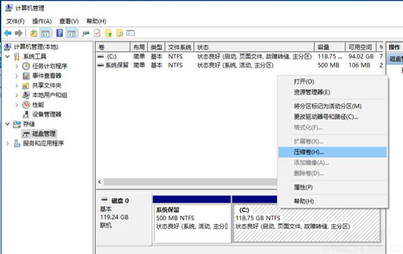Screen dimensions: 403x254
Task: Sort by the 状态 column header
Action: 254,48
